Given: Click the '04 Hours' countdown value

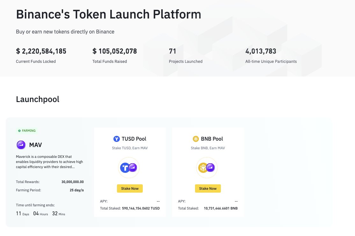Looking at the screenshot, I should (40, 214).
